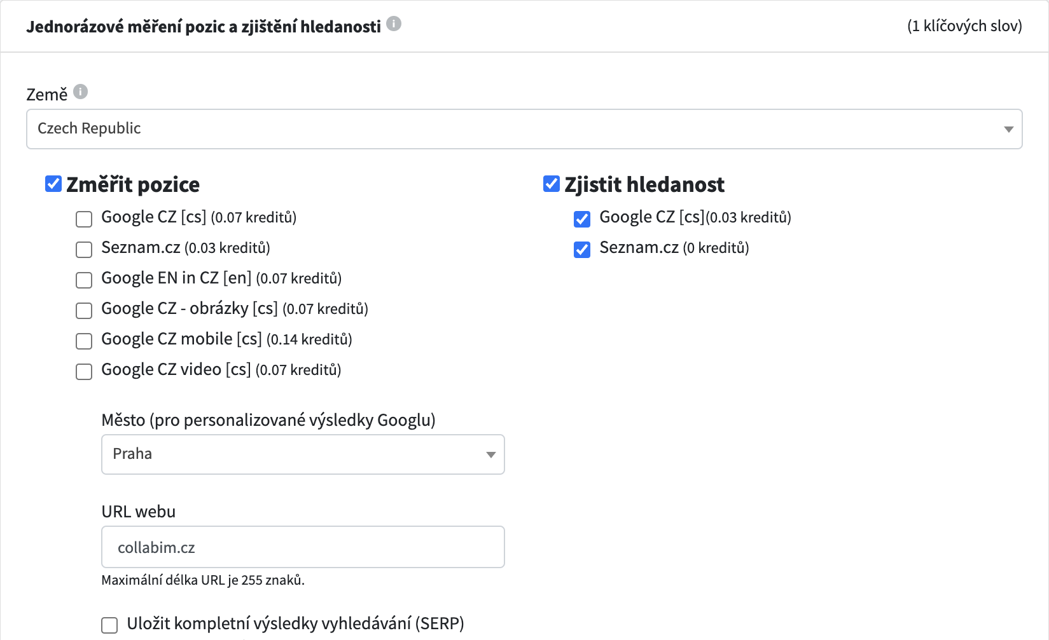Check Google CZ - obrázky [cs] option

point(84,311)
